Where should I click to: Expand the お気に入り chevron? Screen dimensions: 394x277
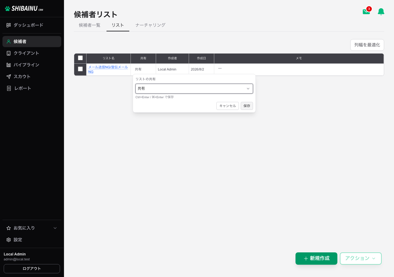[55, 228]
